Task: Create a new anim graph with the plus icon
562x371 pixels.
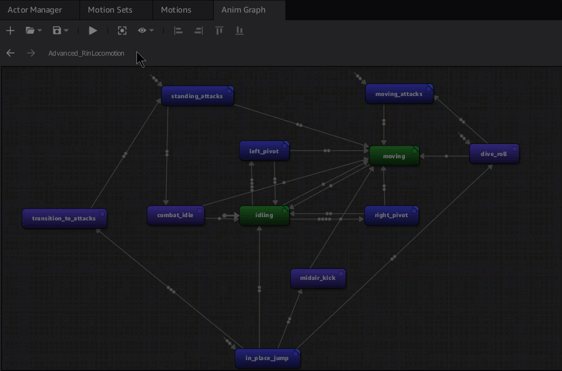Action: pos(10,31)
